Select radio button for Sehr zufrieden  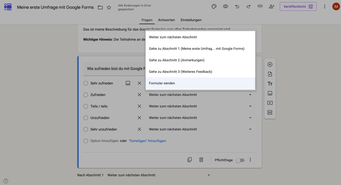86,83
